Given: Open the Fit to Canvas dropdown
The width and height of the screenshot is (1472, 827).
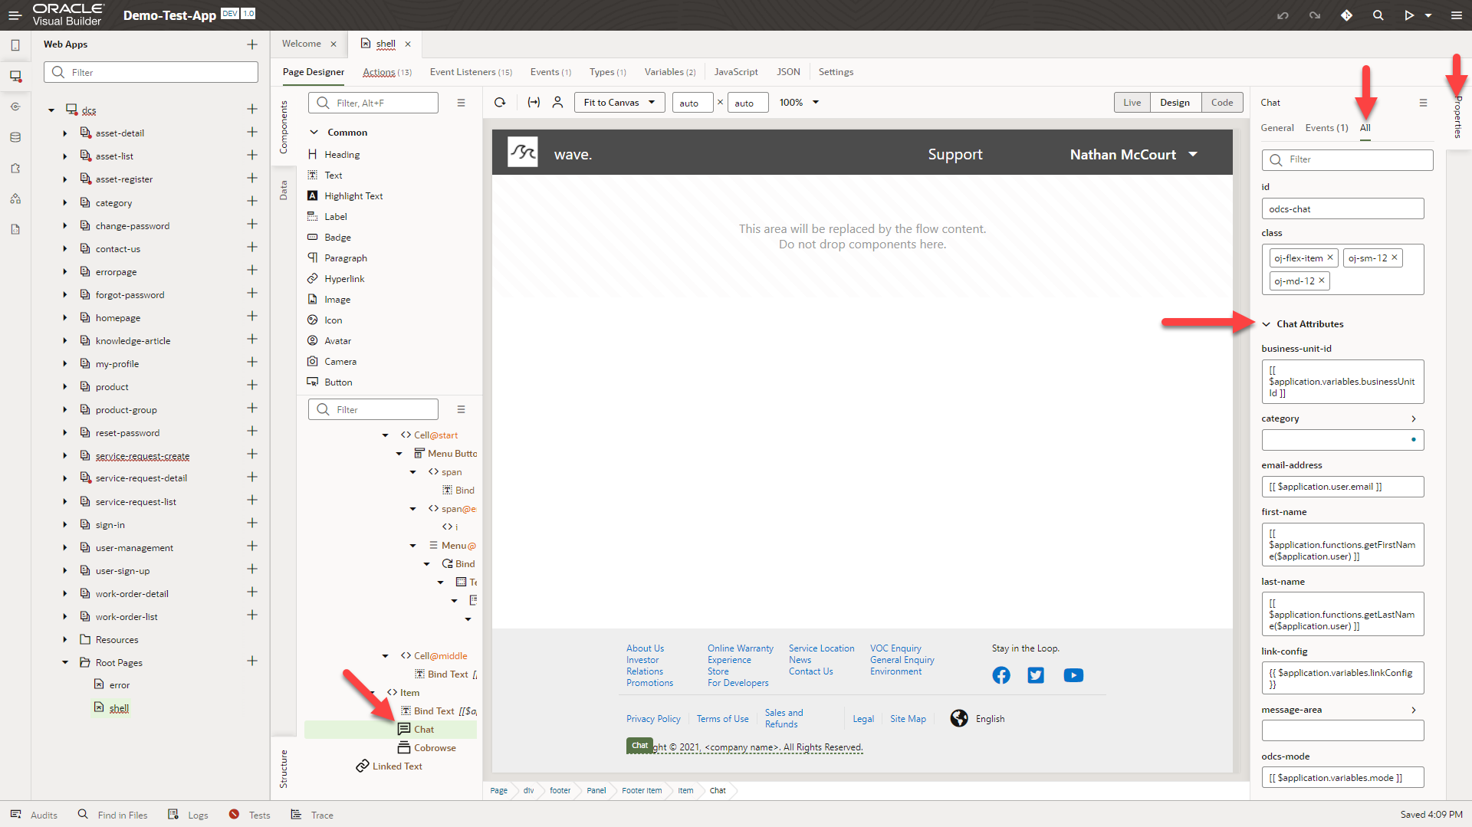Looking at the screenshot, I should coord(619,102).
